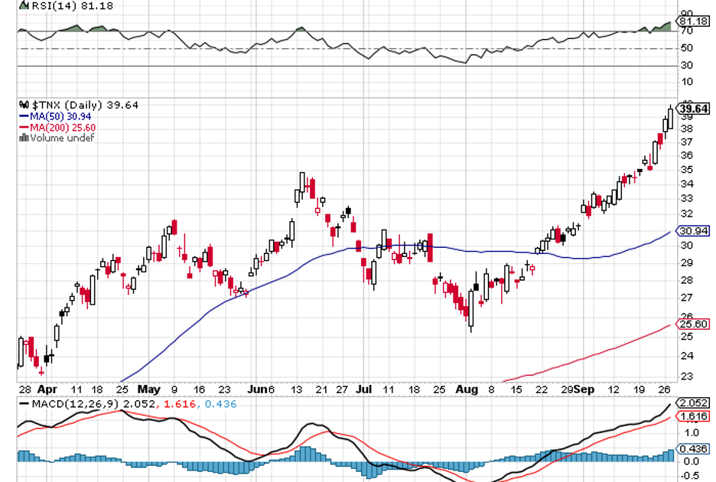Click the volume bars icon beside Volume undef
Viewport: 716px width, 482px height.
click(23, 138)
